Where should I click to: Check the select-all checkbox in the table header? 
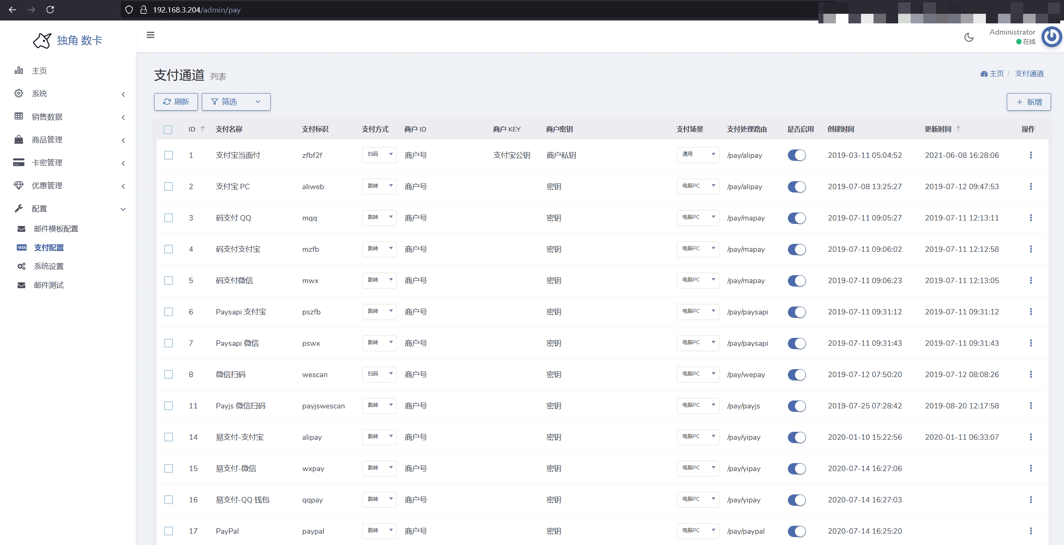pos(168,129)
